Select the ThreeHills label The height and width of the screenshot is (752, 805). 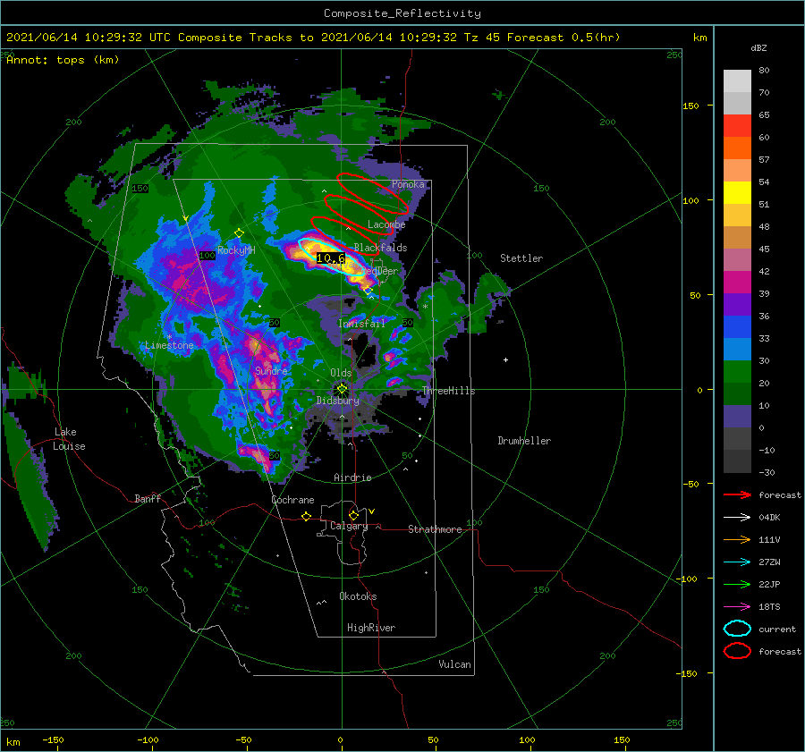tap(449, 391)
